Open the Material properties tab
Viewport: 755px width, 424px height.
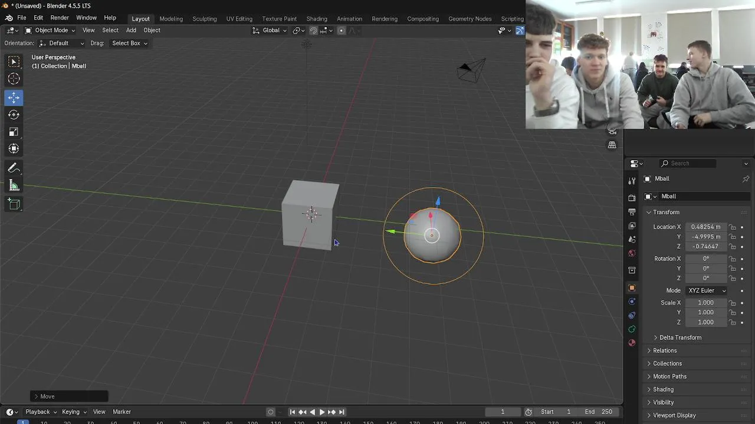pyautogui.click(x=632, y=343)
